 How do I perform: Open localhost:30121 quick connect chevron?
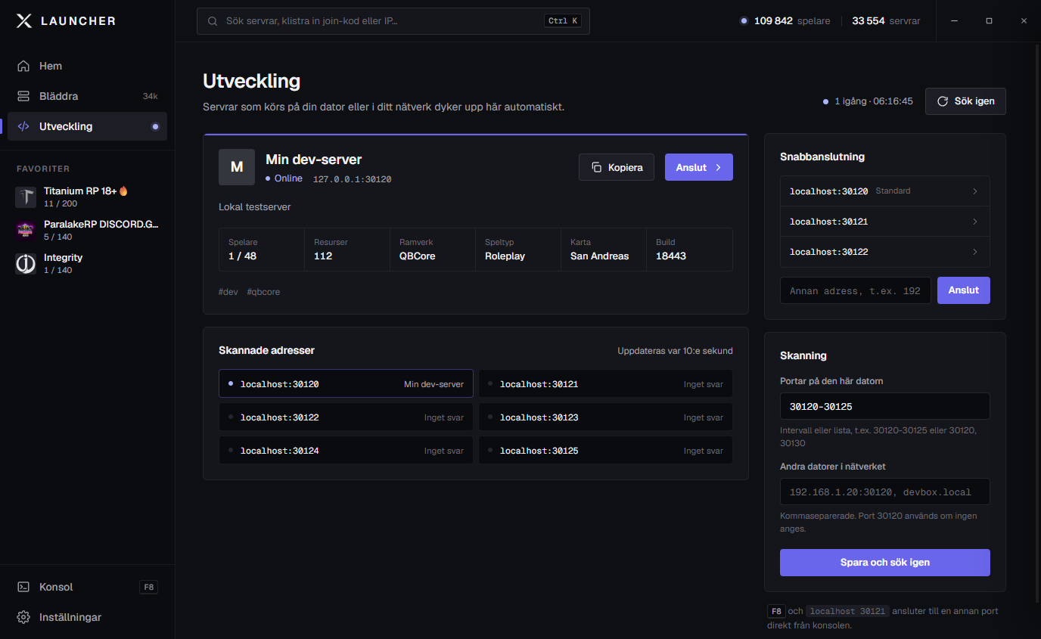(975, 222)
